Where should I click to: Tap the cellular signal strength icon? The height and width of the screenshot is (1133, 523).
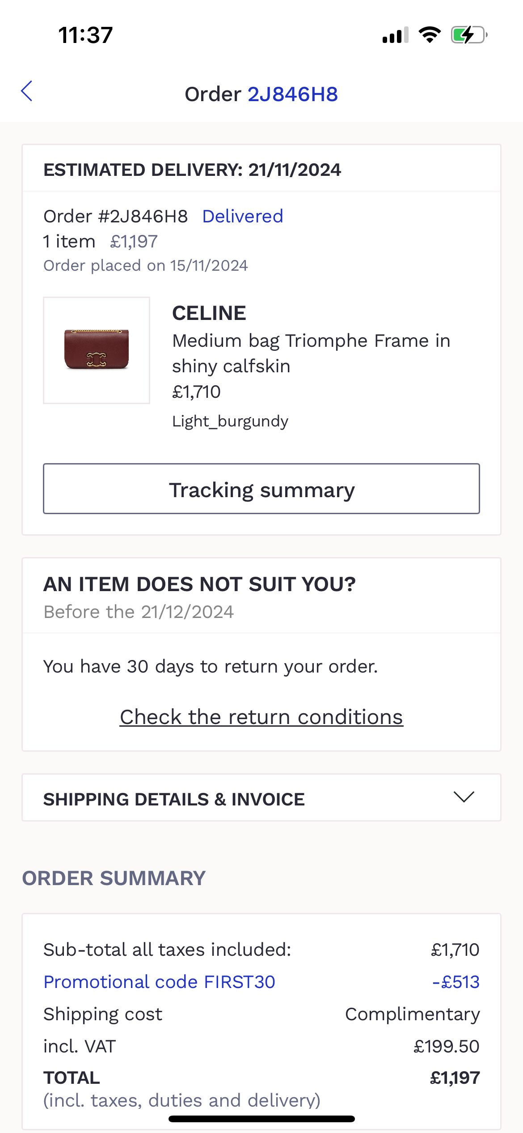(395, 35)
